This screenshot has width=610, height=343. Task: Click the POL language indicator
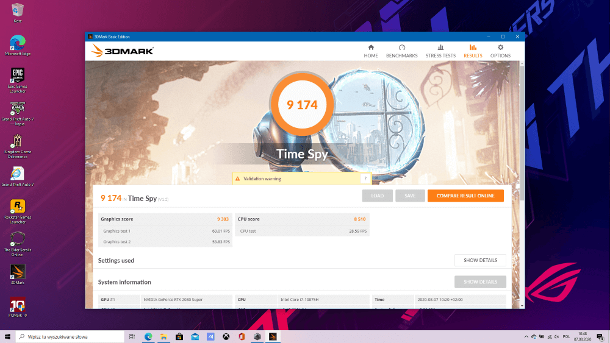[566, 337]
